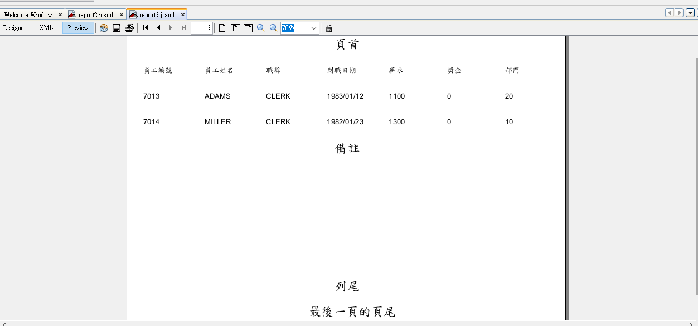Image resolution: width=698 pixels, height=326 pixels.
Task: Click the page number input field
Action: coord(201,28)
